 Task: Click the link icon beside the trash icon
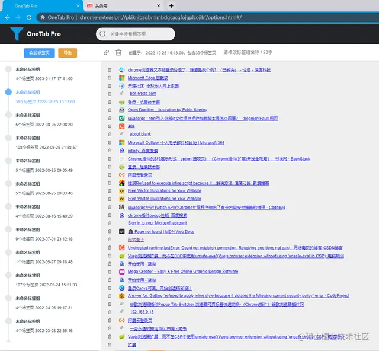(106, 53)
